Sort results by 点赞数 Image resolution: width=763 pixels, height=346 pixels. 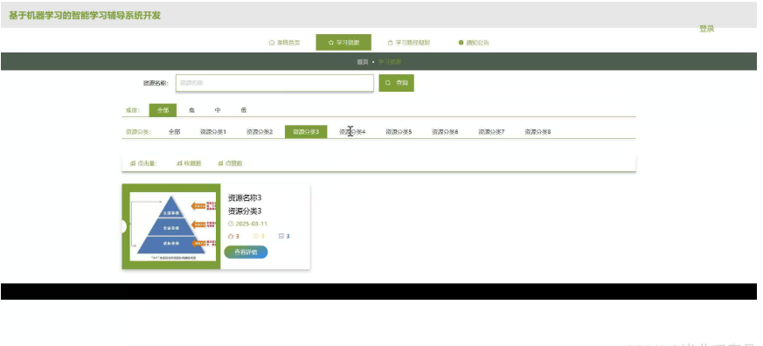[x=230, y=163]
